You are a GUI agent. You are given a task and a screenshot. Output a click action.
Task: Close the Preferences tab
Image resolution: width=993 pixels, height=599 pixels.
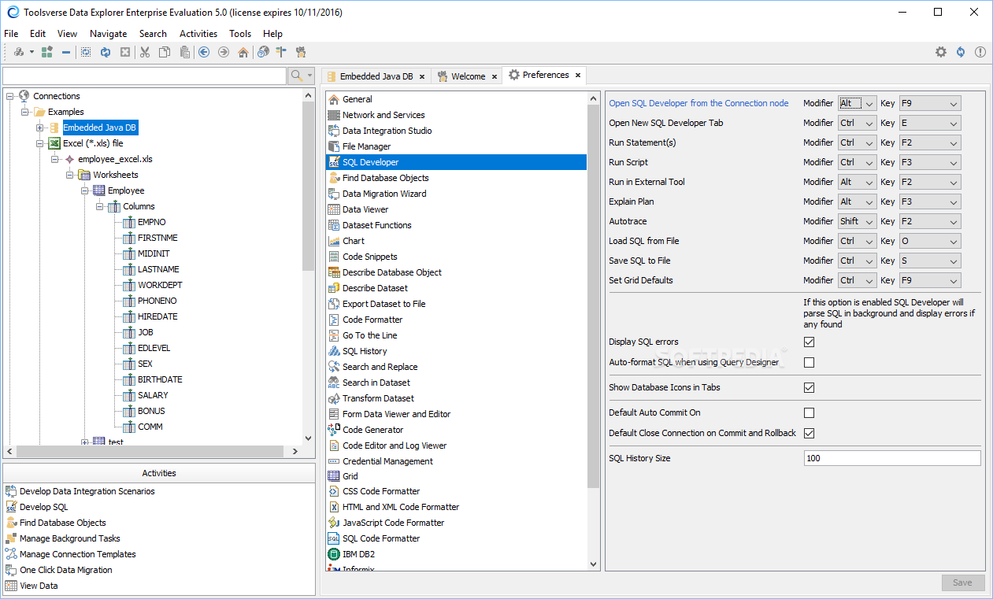click(577, 76)
